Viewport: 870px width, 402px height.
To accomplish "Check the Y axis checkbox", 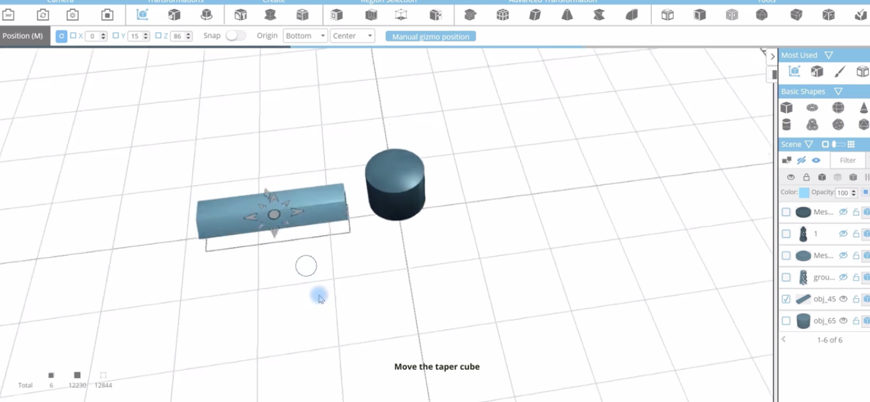I will (x=116, y=36).
